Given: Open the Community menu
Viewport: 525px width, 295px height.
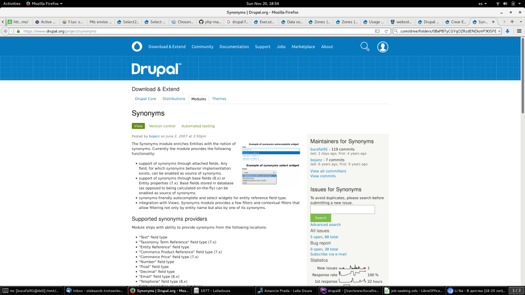Looking at the screenshot, I should (x=202, y=47).
